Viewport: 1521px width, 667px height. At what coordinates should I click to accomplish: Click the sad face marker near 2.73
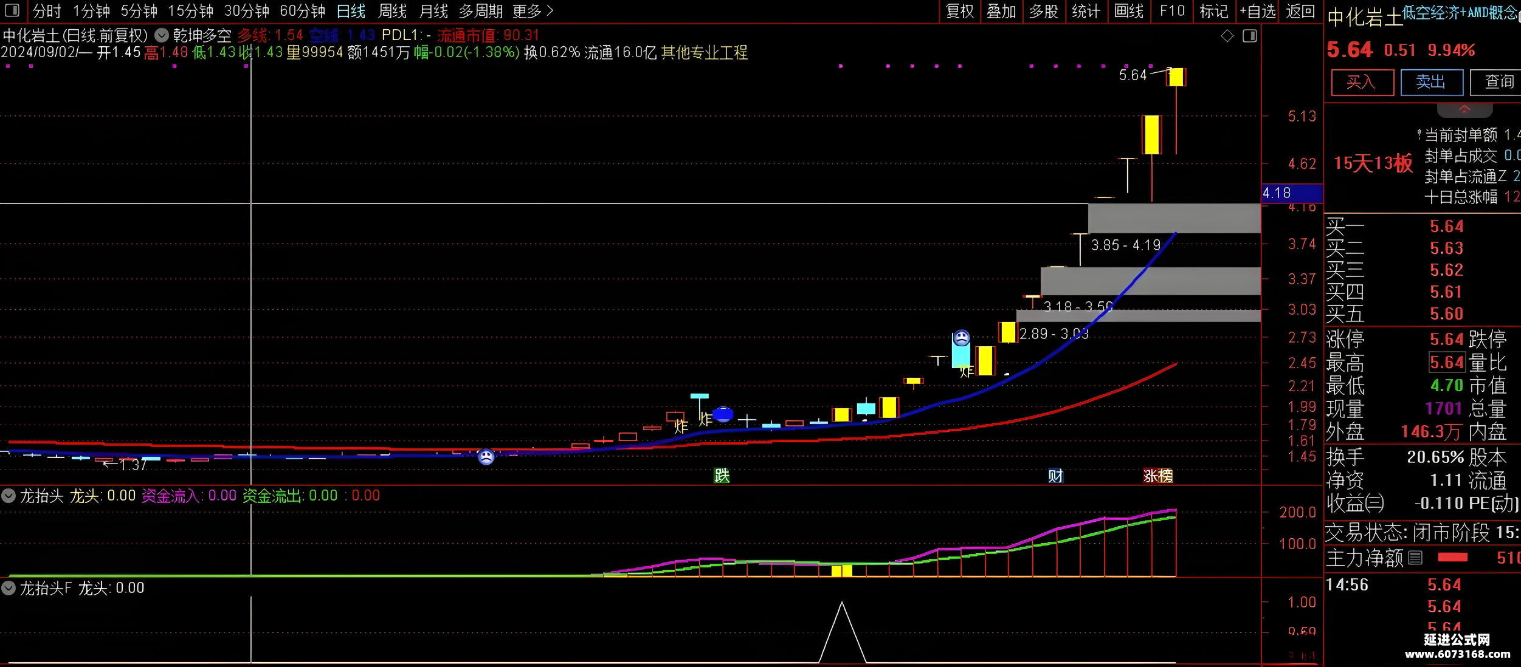click(961, 338)
